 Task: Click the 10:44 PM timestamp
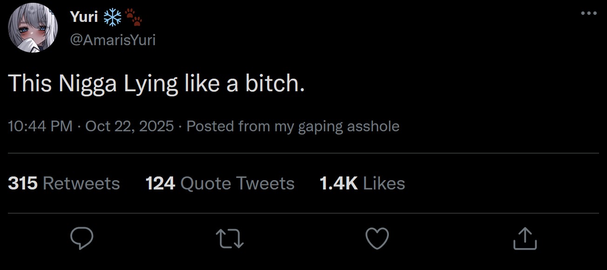(x=40, y=126)
